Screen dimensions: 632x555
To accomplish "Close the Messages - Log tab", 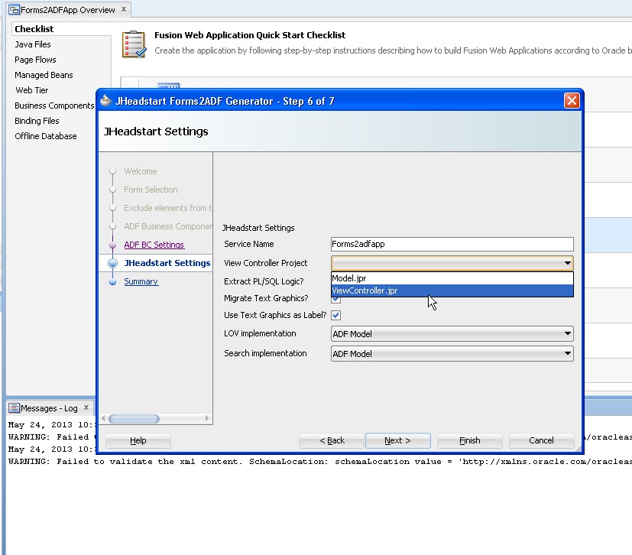I will [86, 407].
